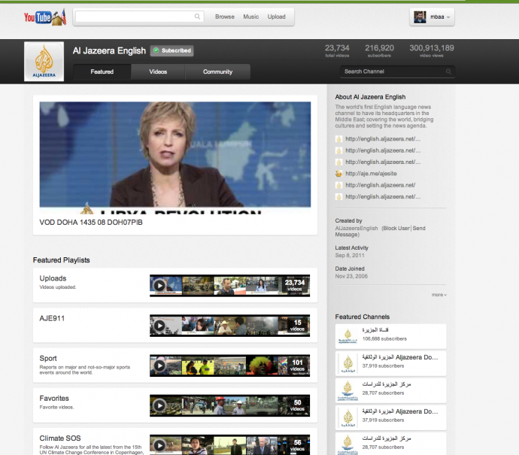Click the Block User link

pyautogui.click(x=396, y=229)
